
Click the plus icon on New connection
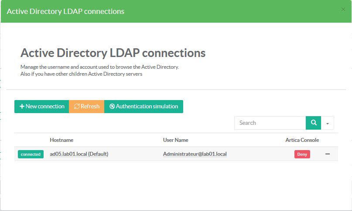click(22, 107)
